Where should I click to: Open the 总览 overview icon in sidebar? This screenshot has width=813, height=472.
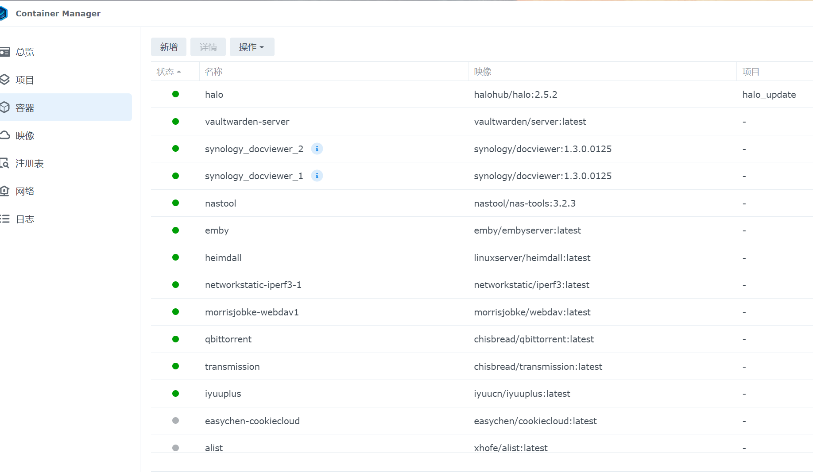(x=5, y=52)
